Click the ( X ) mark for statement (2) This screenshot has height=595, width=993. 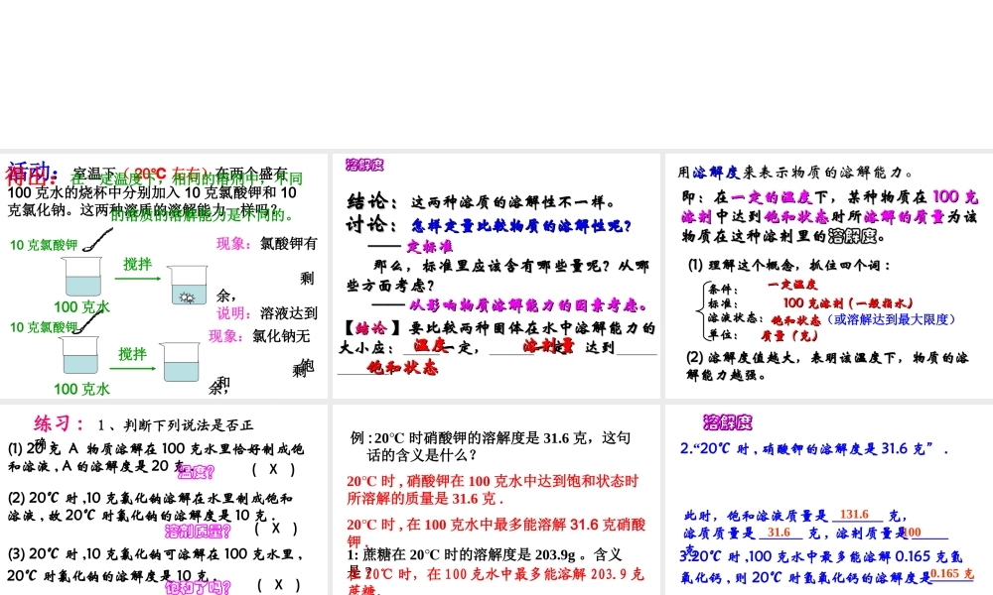(276, 529)
